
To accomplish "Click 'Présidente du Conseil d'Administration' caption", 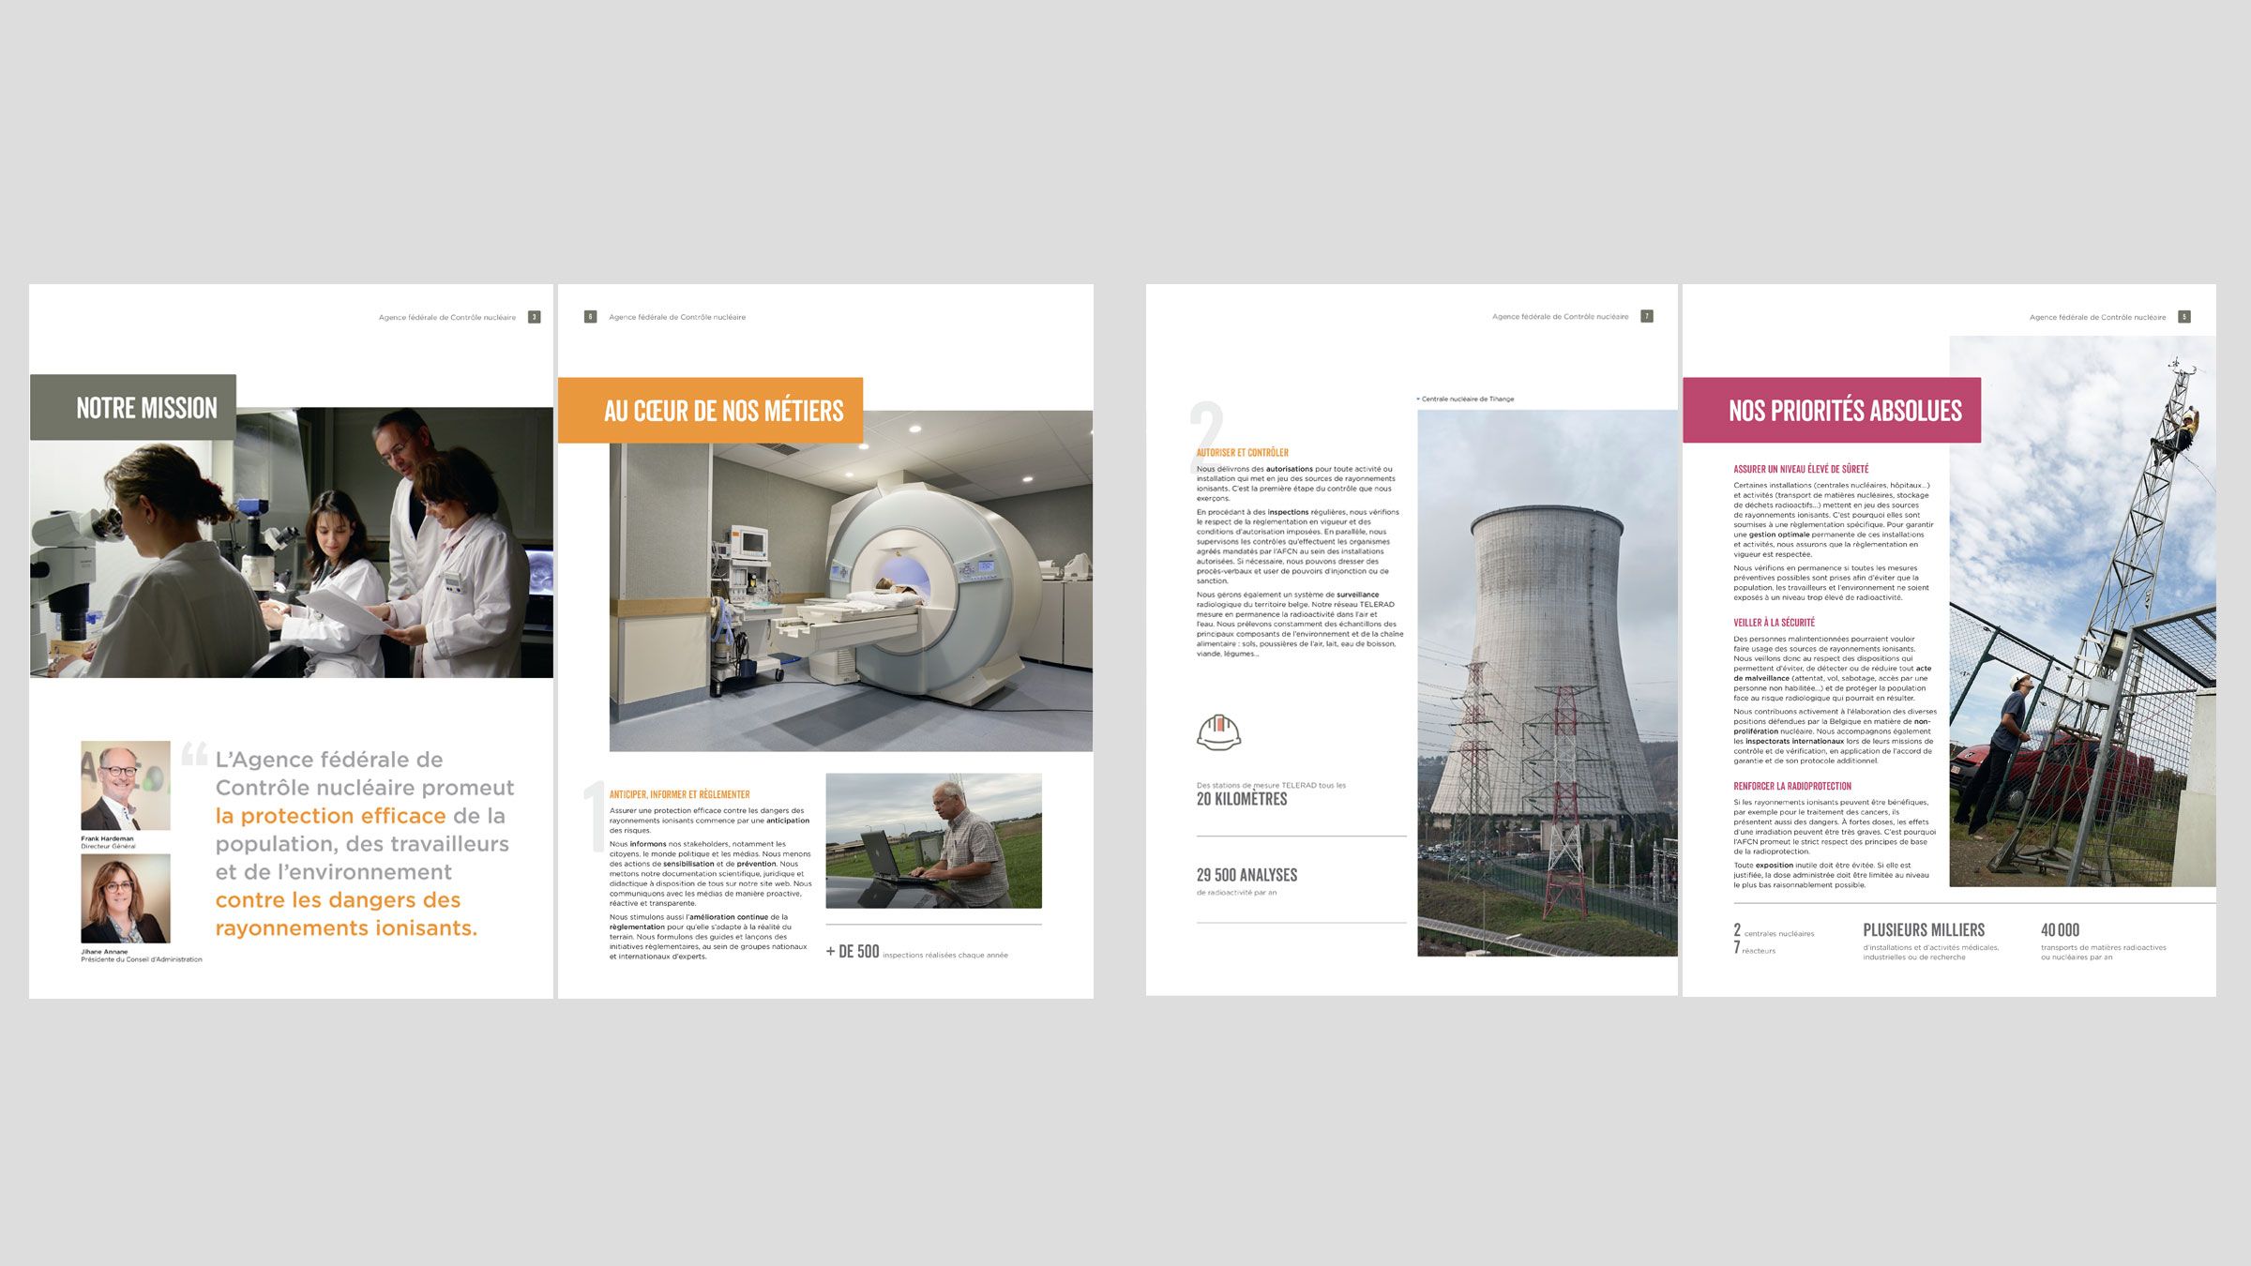I will click(x=141, y=959).
